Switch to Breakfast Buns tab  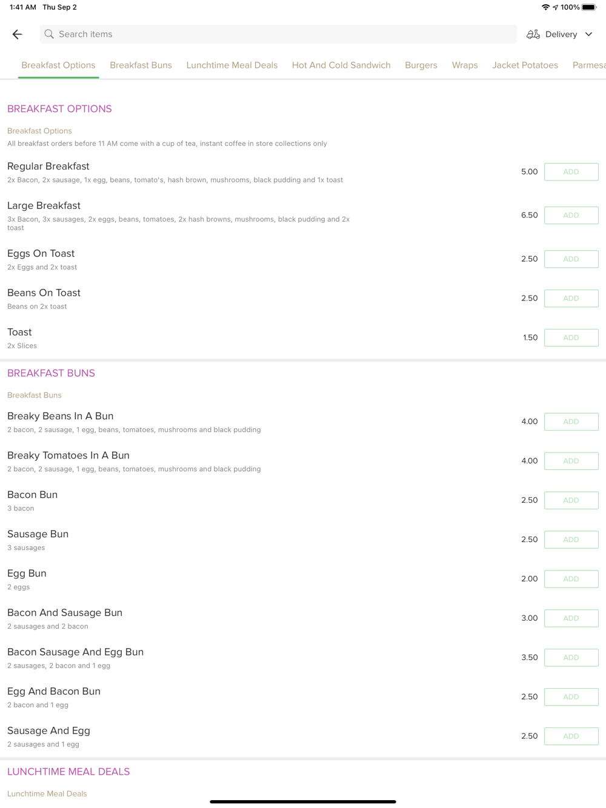coord(141,65)
